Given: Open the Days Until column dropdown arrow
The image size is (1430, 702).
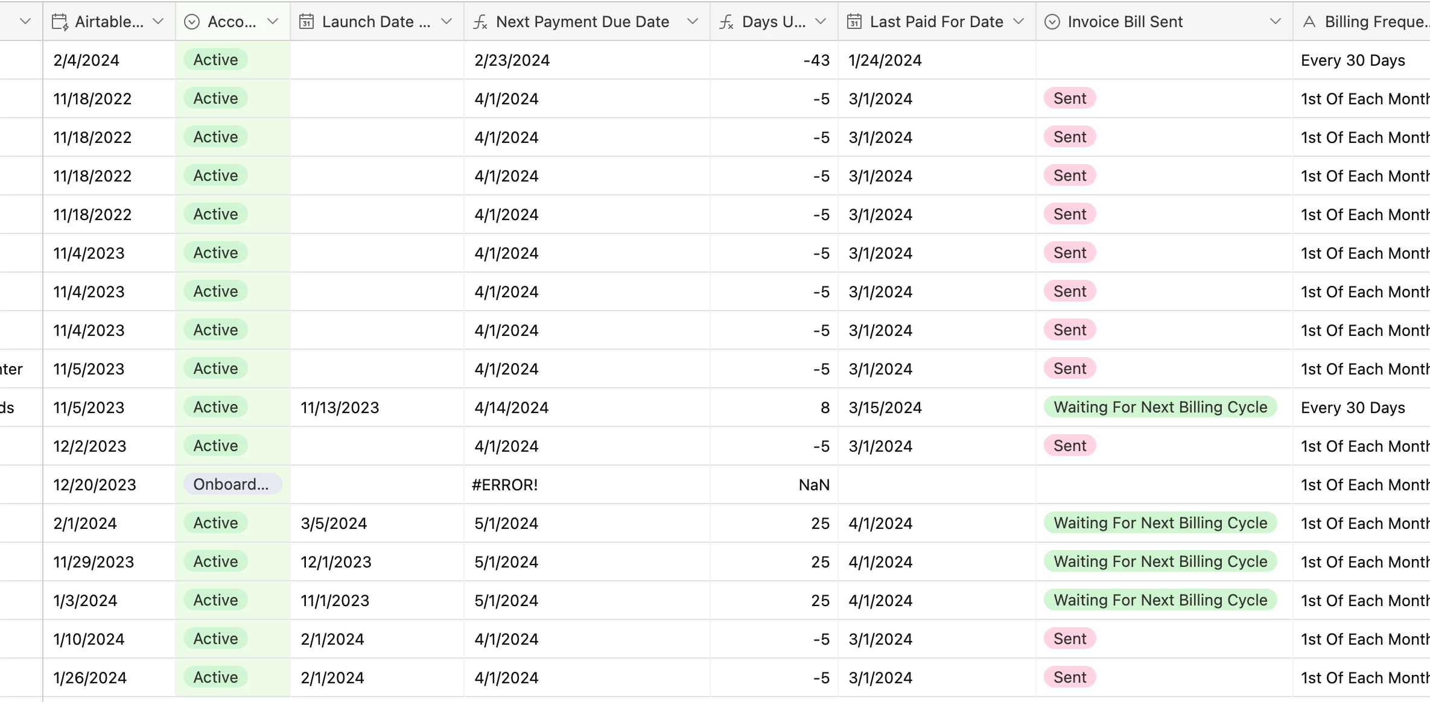Looking at the screenshot, I should point(821,22).
